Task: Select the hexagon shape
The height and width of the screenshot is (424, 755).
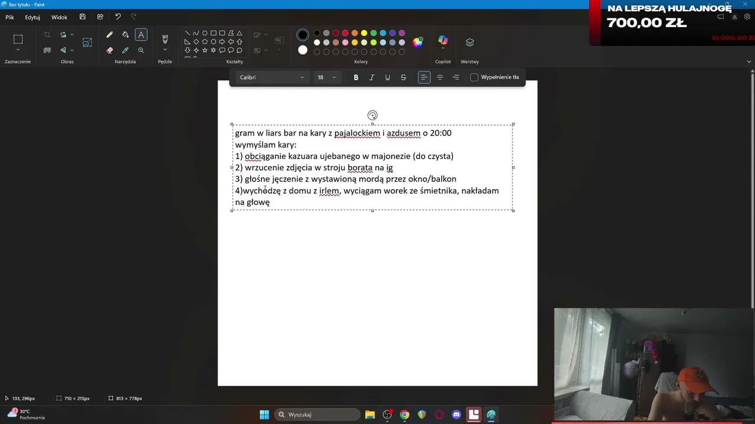Action: pyautogui.click(x=214, y=42)
